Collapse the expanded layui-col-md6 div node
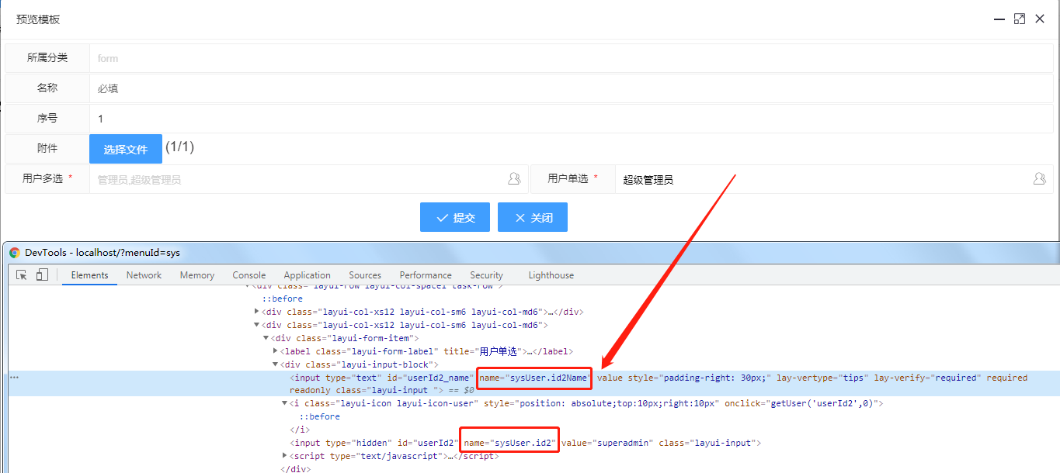The width and height of the screenshot is (1060, 473). tap(257, 325)
